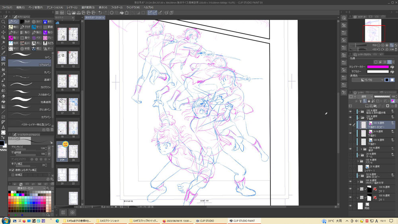Click the delete layer trash icon
This screenshot has width=398, height=224.
(x=396, y=106)
